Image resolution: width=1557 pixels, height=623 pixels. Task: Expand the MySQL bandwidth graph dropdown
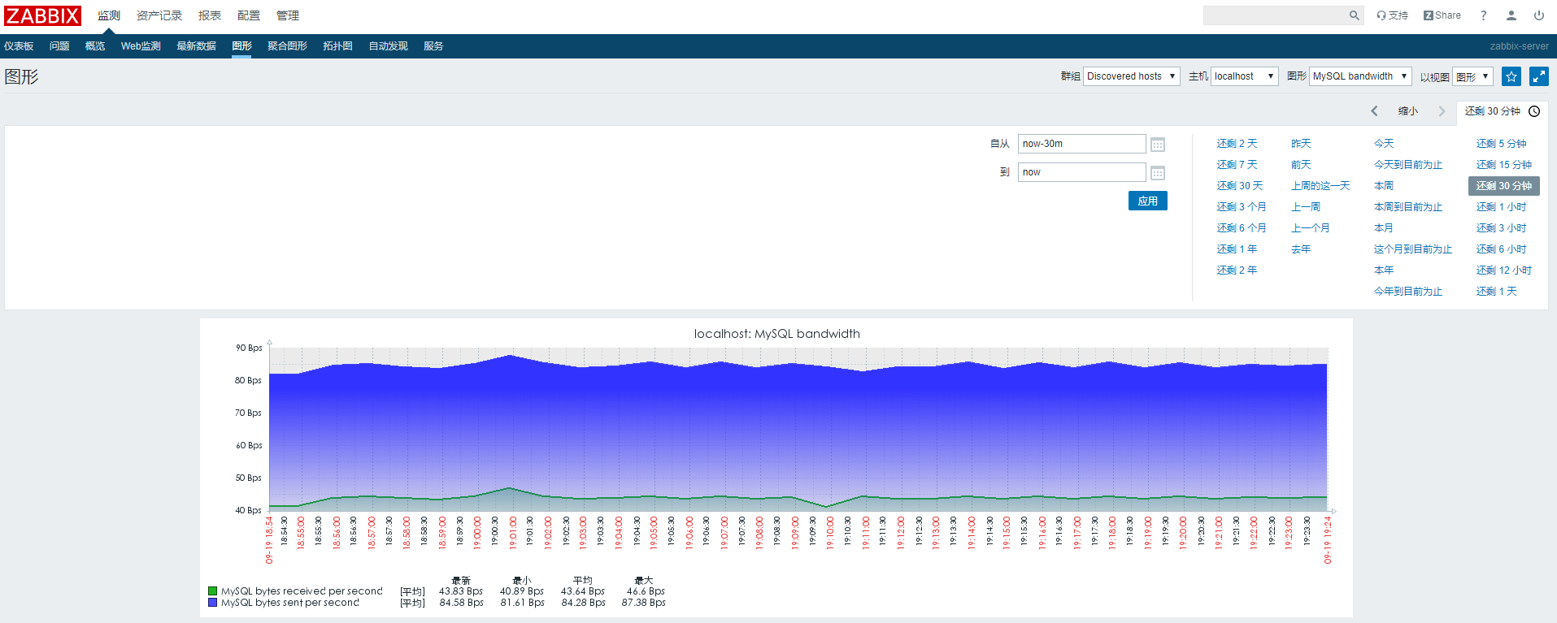tap(1359, 76)
